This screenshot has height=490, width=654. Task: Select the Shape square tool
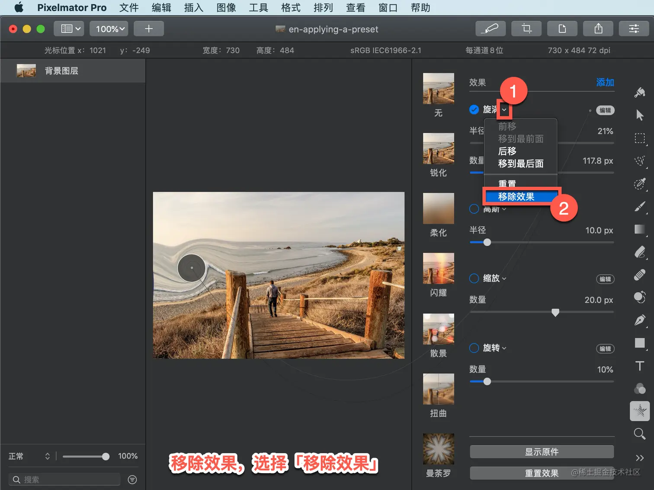[x=640, y=343]
